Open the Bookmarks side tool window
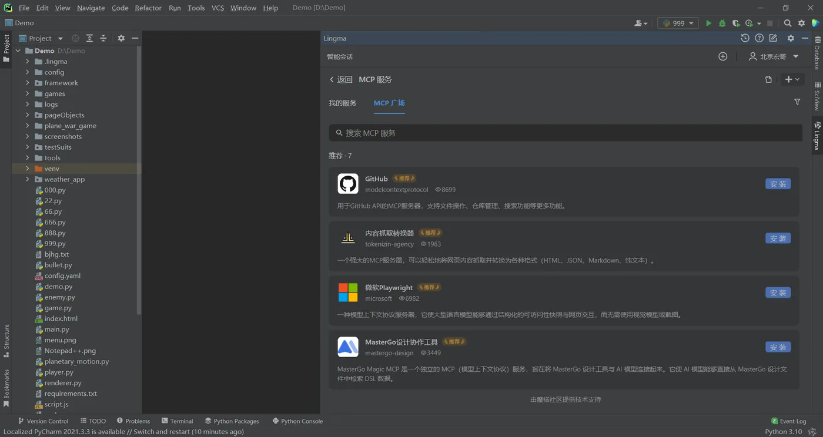Screen dimensions: 823x437 [6, 388]
